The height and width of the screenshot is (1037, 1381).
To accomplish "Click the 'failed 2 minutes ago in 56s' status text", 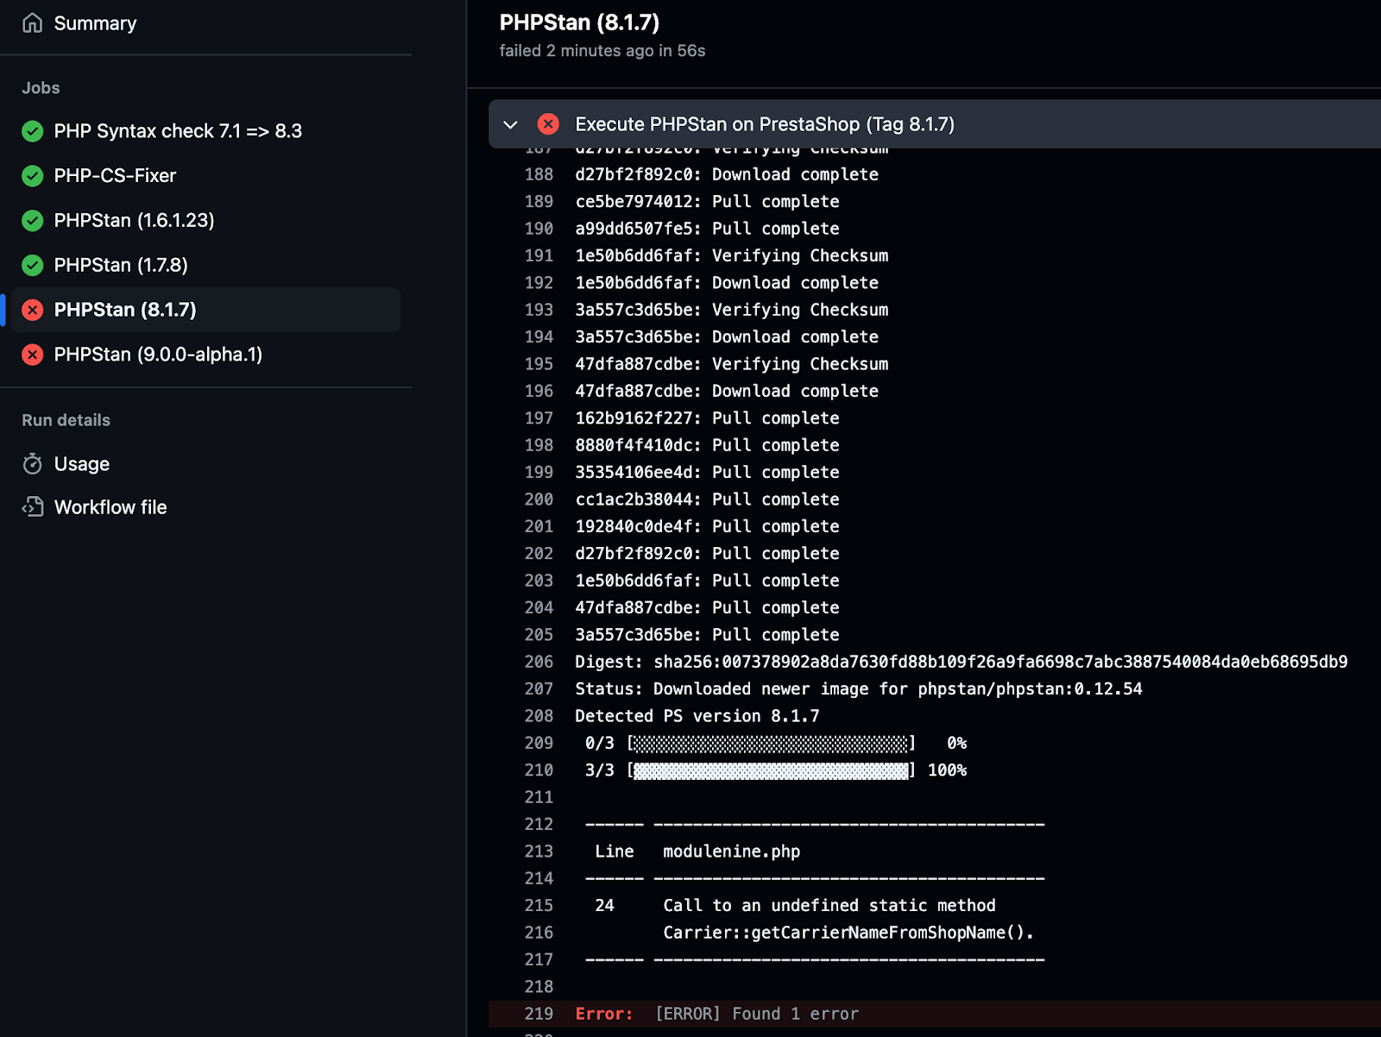I will (602, 51).
